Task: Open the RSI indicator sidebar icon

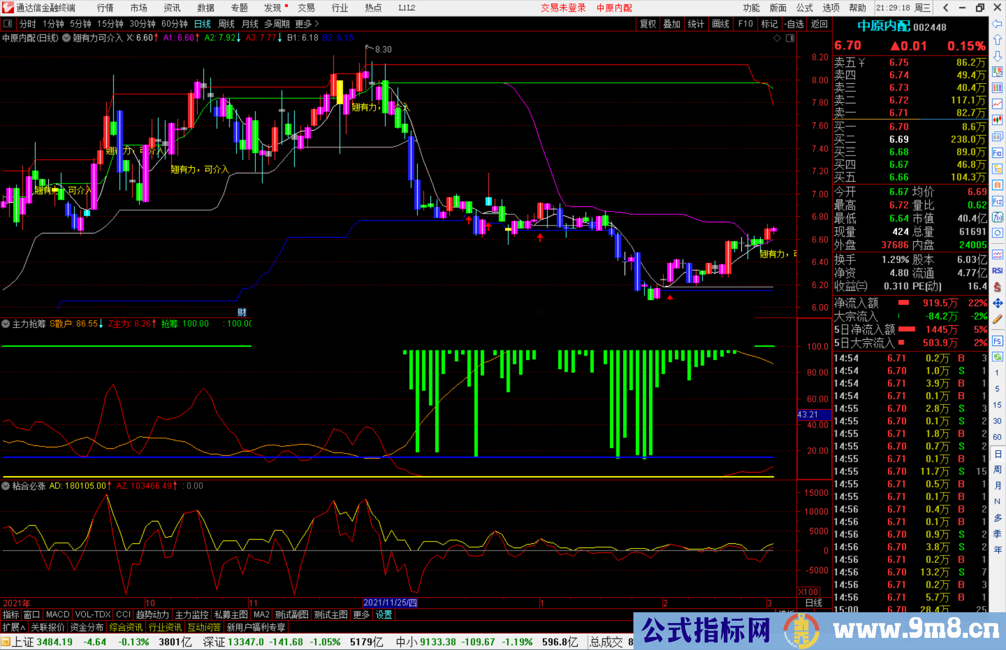Action: tap(997, 271)
